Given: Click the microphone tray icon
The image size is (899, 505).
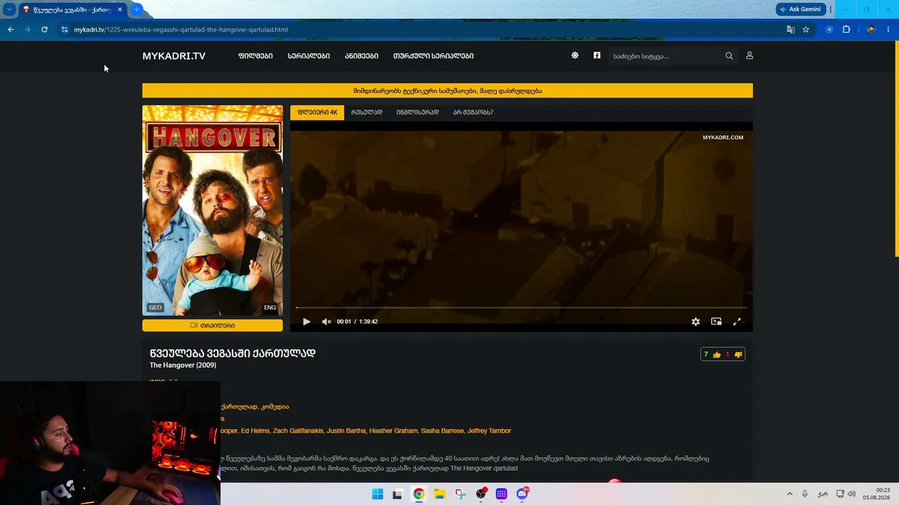Looking at the screenshot, I should click(x=805, y=494).
